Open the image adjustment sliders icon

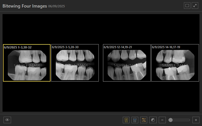(144, 120)
